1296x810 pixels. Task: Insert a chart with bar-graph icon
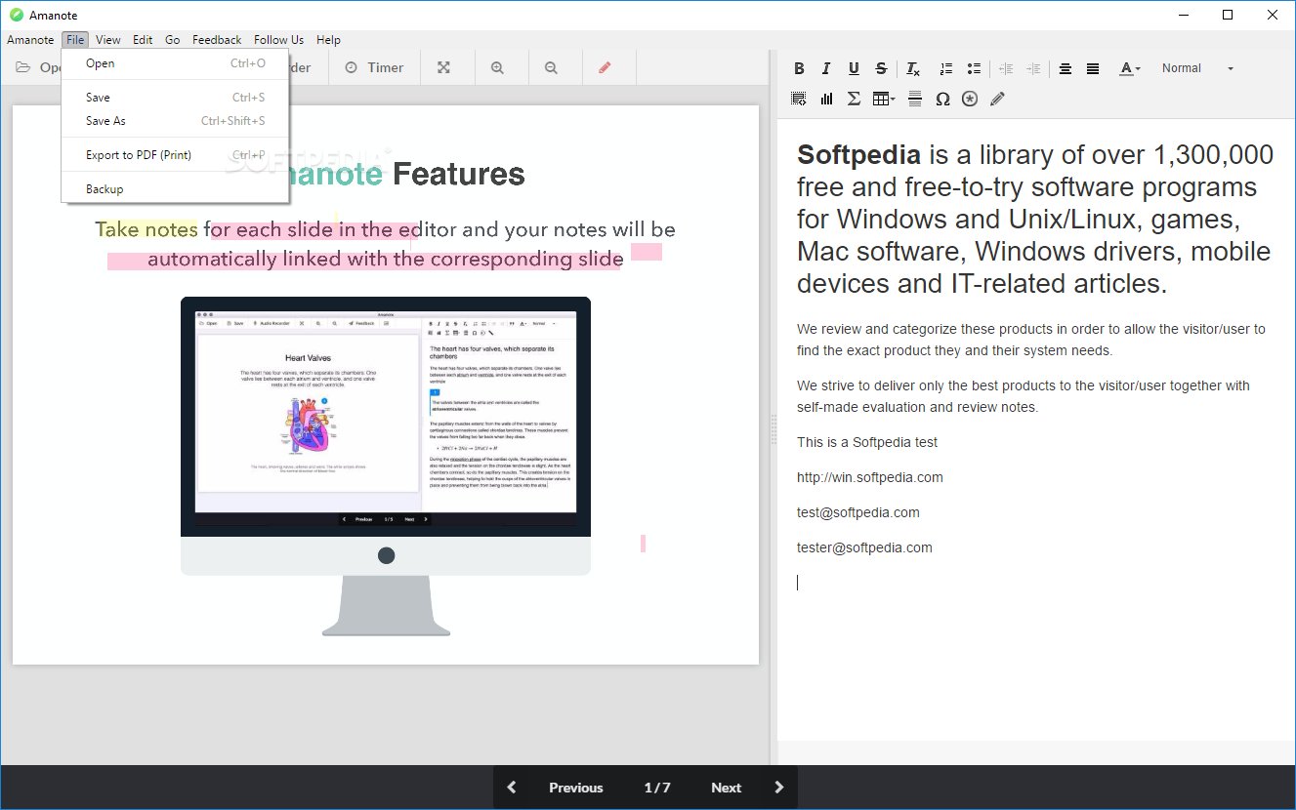[827, 99]
